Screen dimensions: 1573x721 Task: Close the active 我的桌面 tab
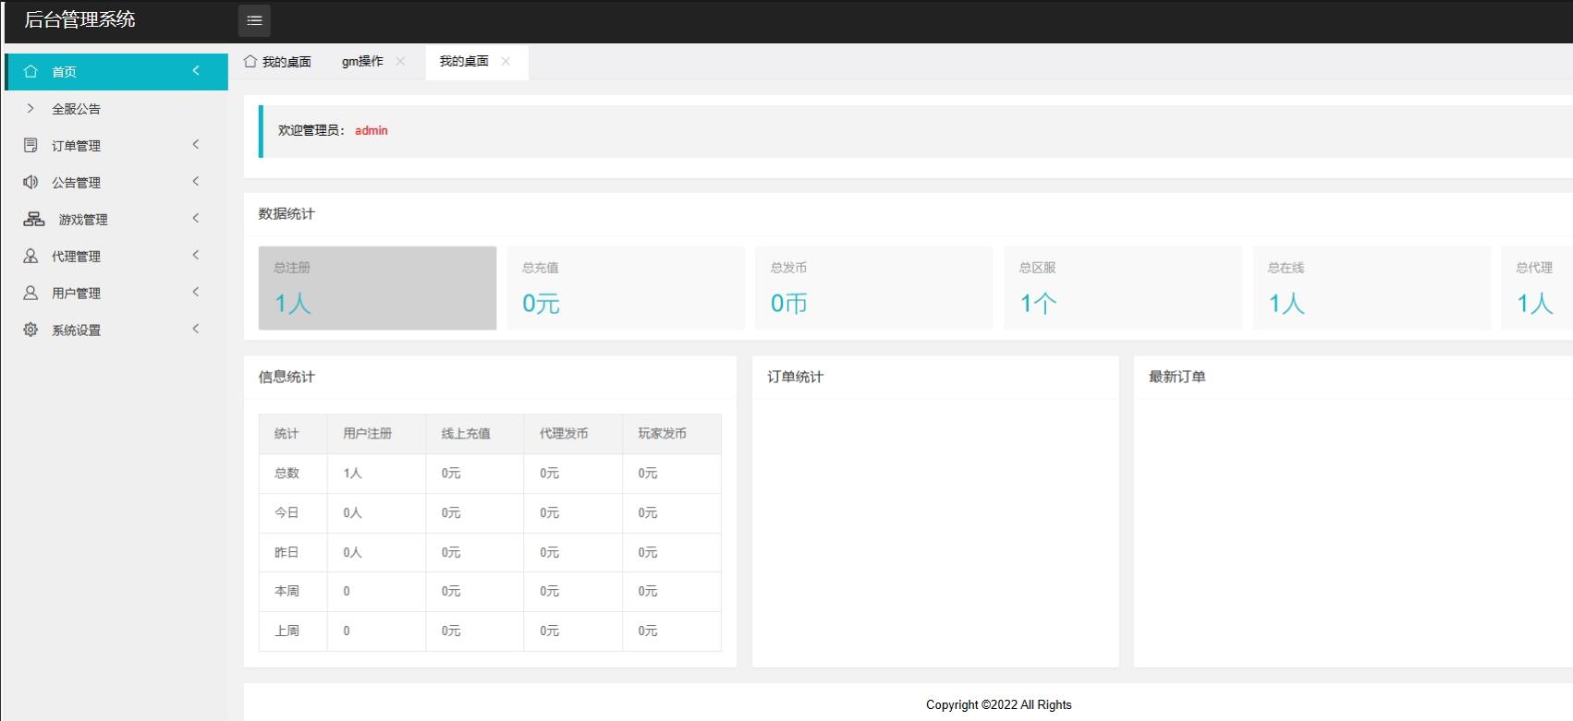click(506, 61)
